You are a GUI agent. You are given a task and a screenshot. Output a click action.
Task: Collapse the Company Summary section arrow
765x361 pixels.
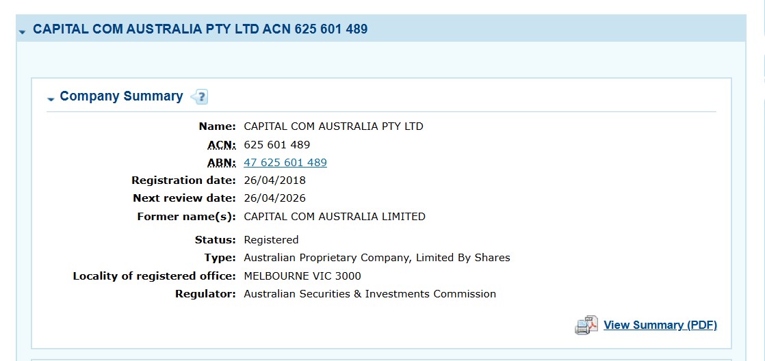pos(51,99)
